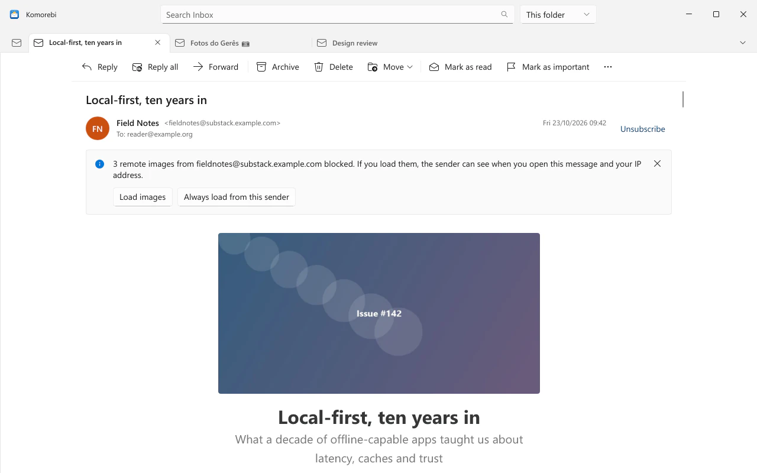This screenshot has width=757, height=473.
Task: Delete this email via trash icon
Action: (319, 67)
